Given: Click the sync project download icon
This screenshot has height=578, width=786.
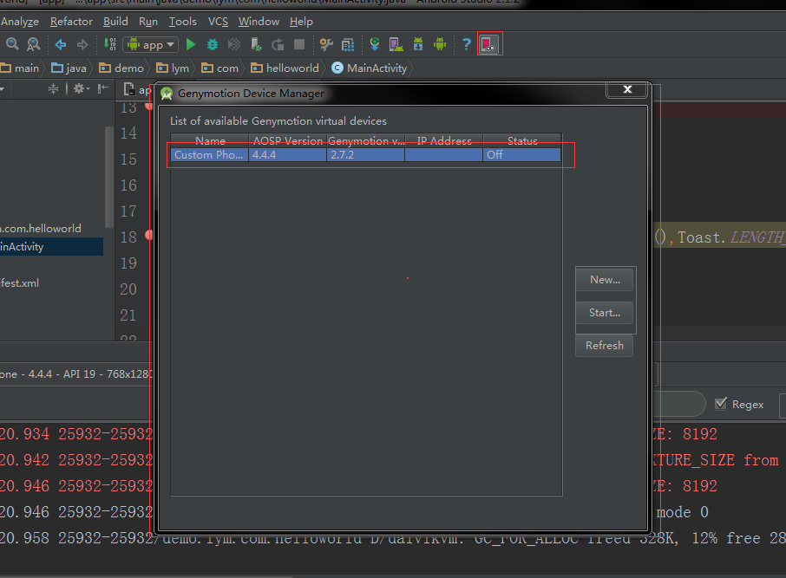Looking at the screenshot, I should click(x=375, y=44).
